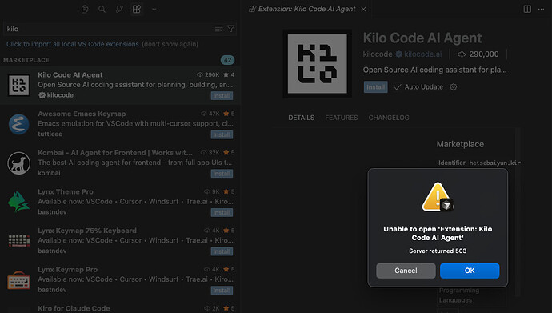Screen dimensions: 552x313
Task: Open the Search magnifier icon
Action: (x=102, y=9)
